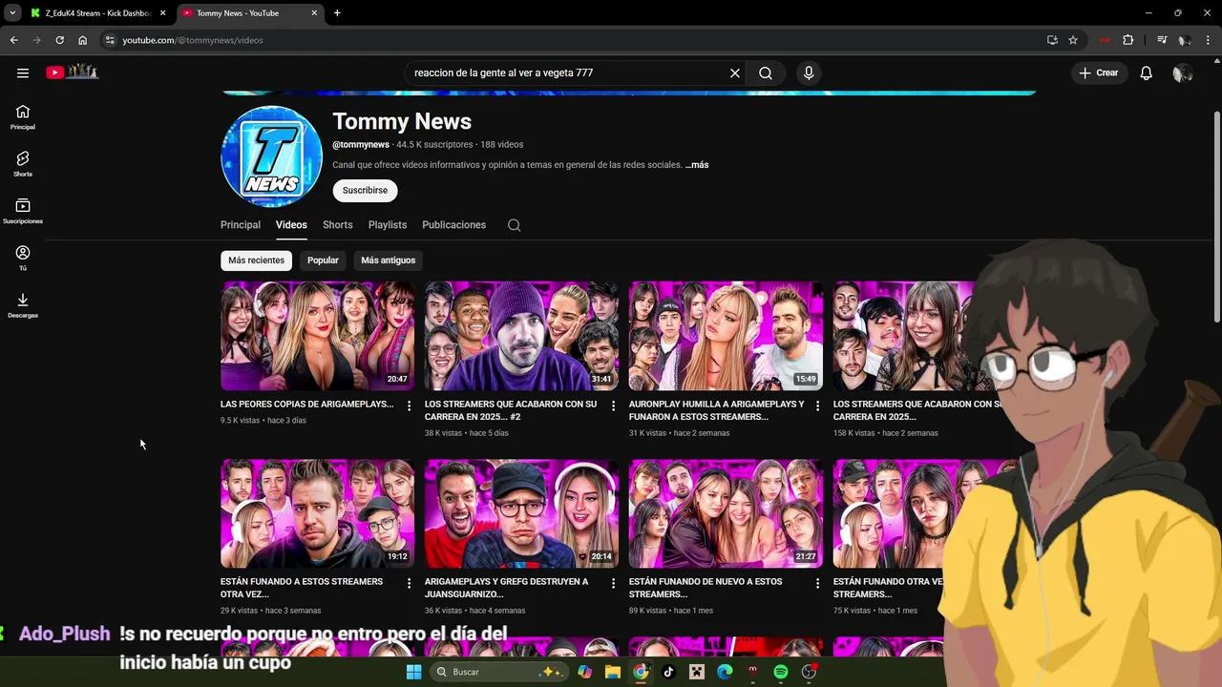Open the Tú section in sidebar
Image resolution: width=1222 pixels, height=687 pixels.
pyautogui.click(x=23, y=258)
